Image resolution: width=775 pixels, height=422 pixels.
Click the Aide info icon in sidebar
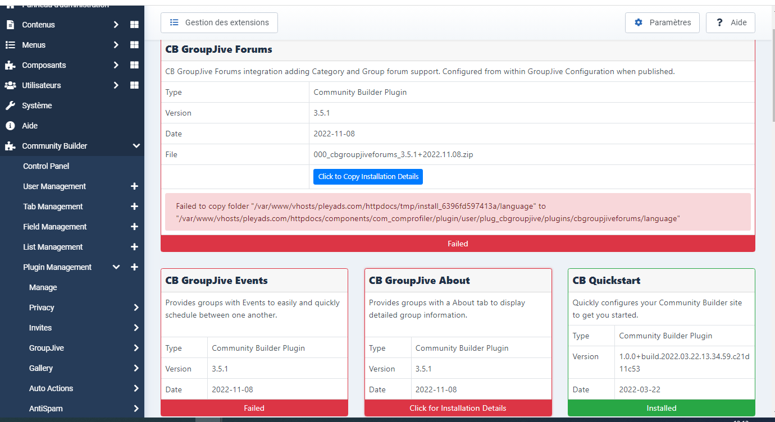(10, 126)
